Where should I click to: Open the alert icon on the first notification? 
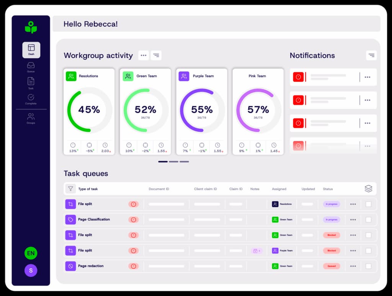point(298,77)
